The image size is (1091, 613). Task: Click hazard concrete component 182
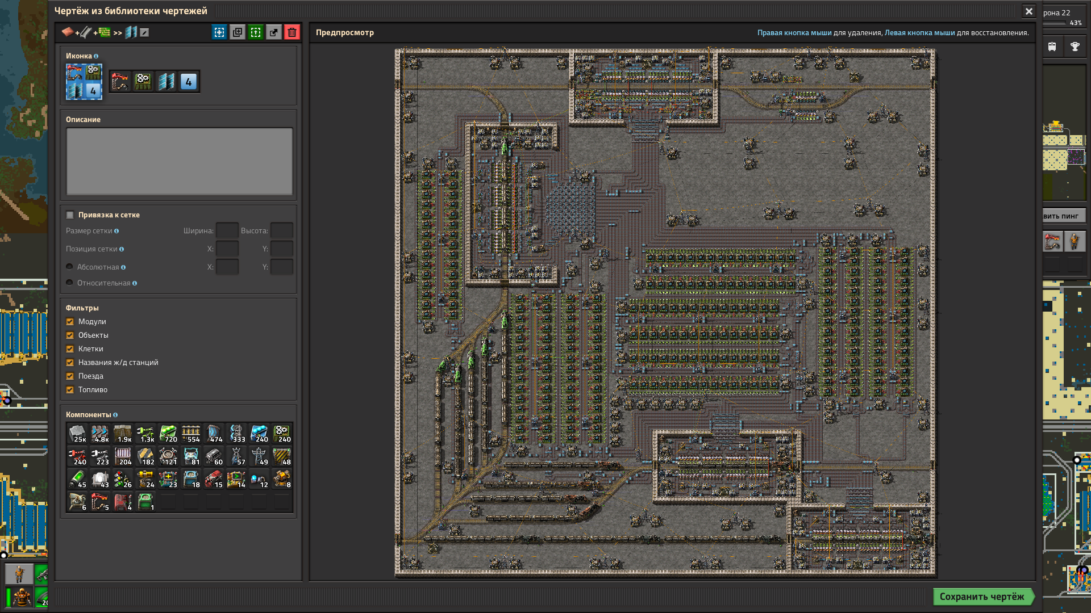[x=145, y=456]
